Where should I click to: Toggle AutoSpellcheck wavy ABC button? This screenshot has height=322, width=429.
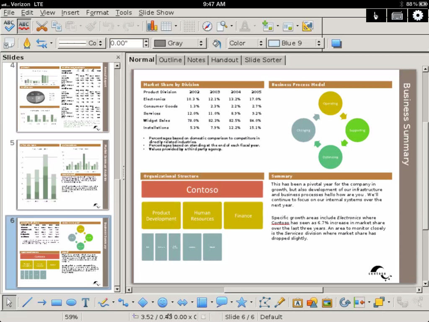tap(24, 26)
